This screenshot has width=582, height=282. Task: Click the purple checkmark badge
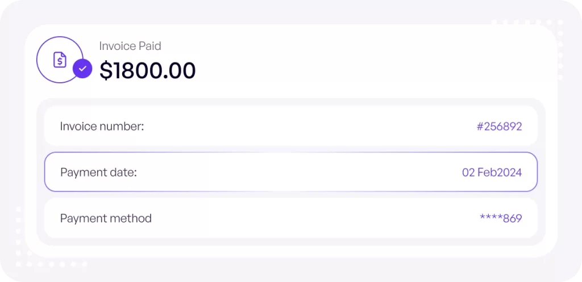tap(82, 69)
